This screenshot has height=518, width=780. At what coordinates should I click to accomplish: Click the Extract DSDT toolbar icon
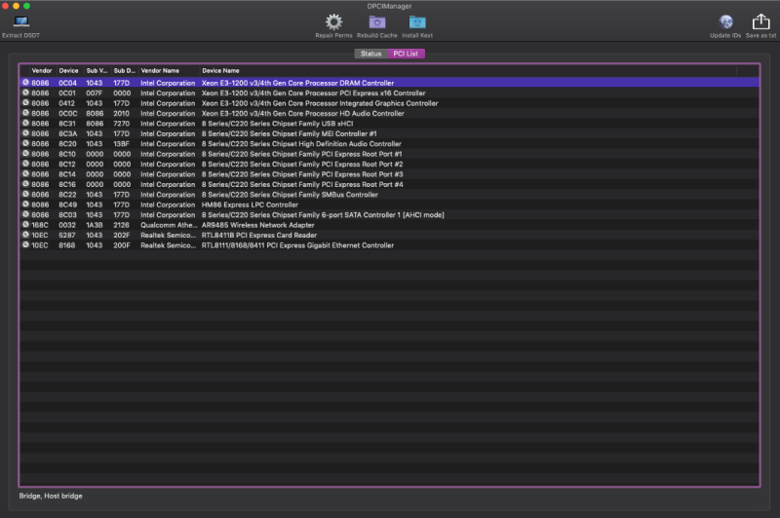coord(20,22)
